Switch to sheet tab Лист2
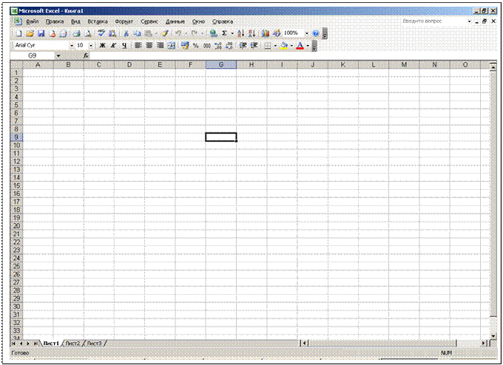The height and width of the screenshot is (365, 503). 73,344
